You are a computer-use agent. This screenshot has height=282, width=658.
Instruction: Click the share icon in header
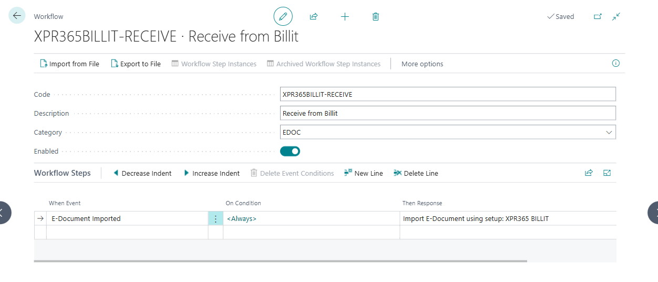tap(314, 17)
